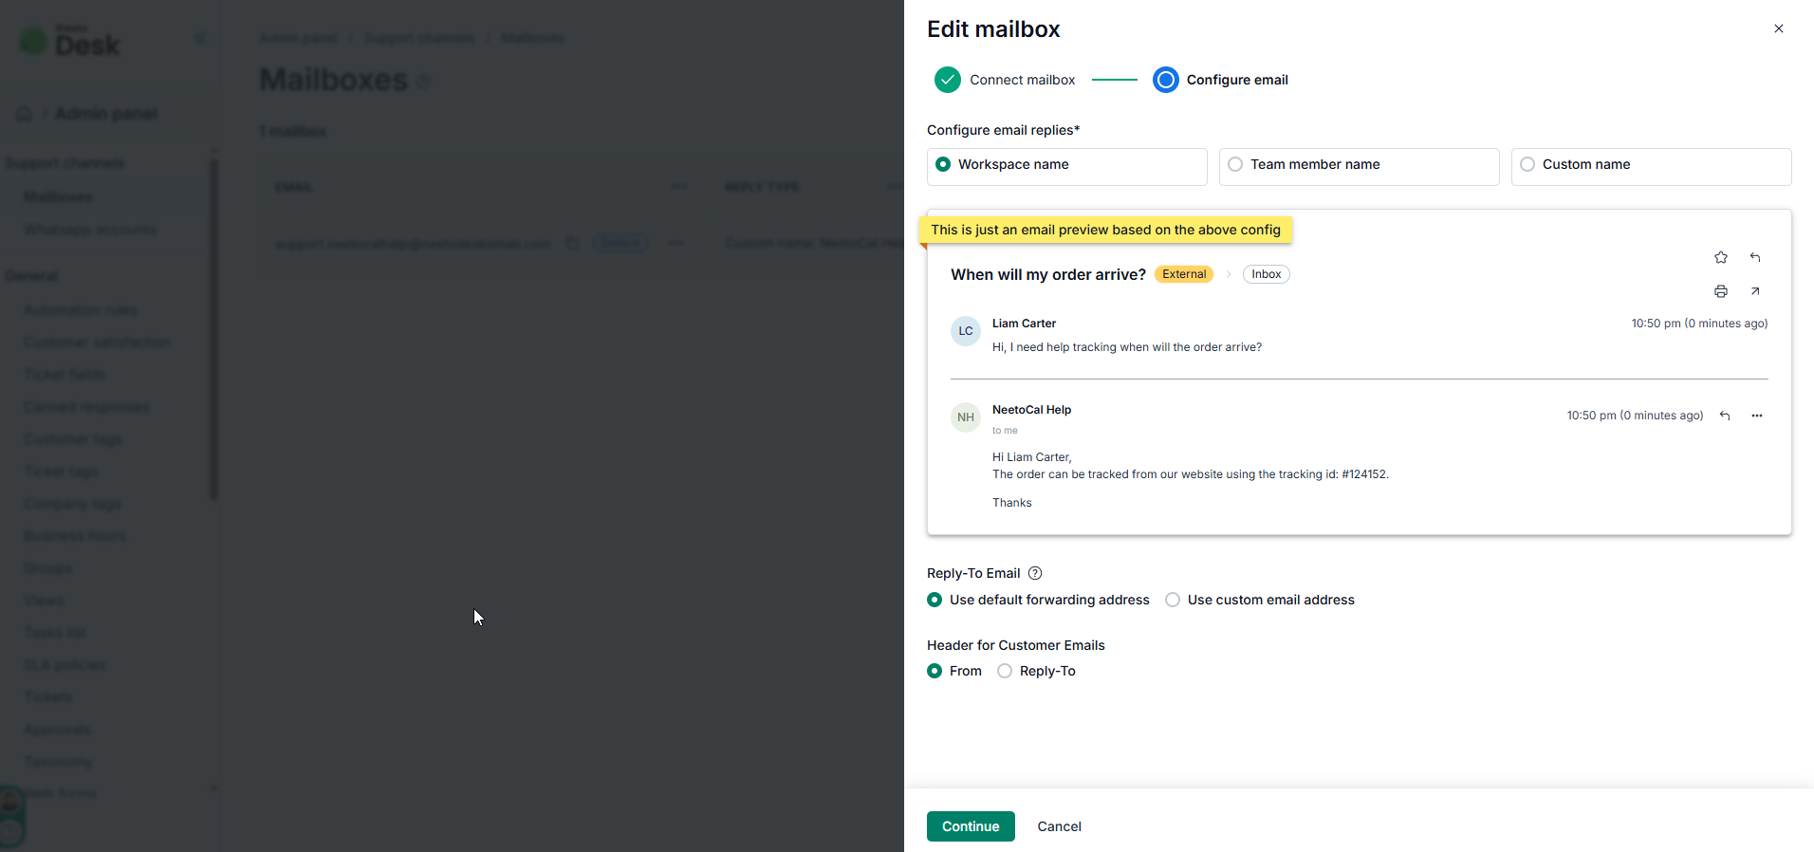Click the open-in-new-window arrow icon

[1755, 291]
